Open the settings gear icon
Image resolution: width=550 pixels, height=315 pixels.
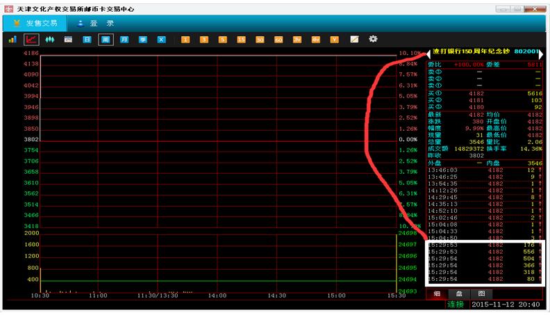pos(373,40)
